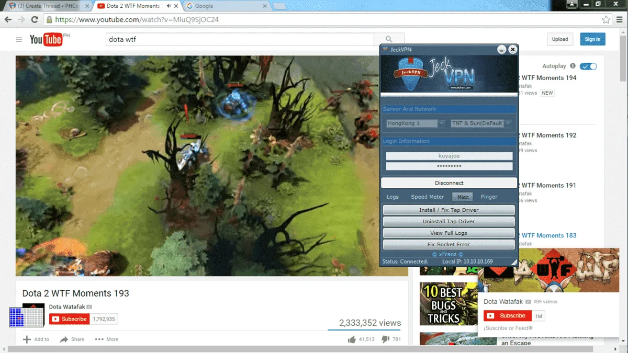628x353 pixels.
Task: Go to YouTube home via the logo
Action: (x=47, y=39)
